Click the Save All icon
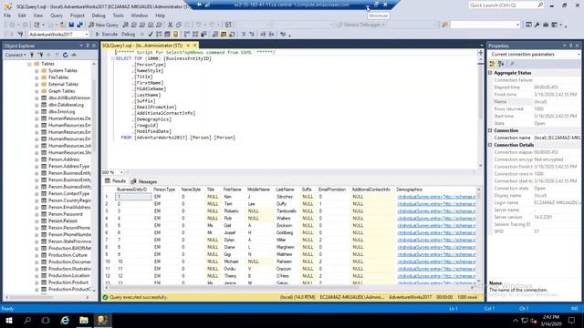584x328 pixels. (79, 25)
